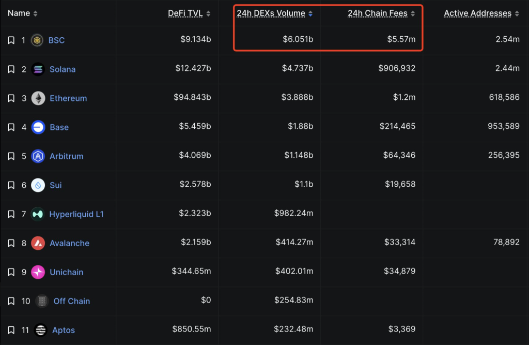Image resolution: width=529 pixels, height=345 pixels.
Task: Toggle bookmark for Aptos
Action: [x=11, y=330]
